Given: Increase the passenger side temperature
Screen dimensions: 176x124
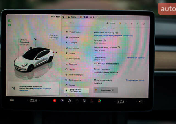Looking at the screenshot, I should [127, 101].
